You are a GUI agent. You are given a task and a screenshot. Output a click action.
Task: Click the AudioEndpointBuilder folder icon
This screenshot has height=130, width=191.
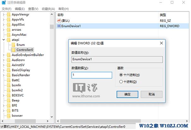(9, 55)
